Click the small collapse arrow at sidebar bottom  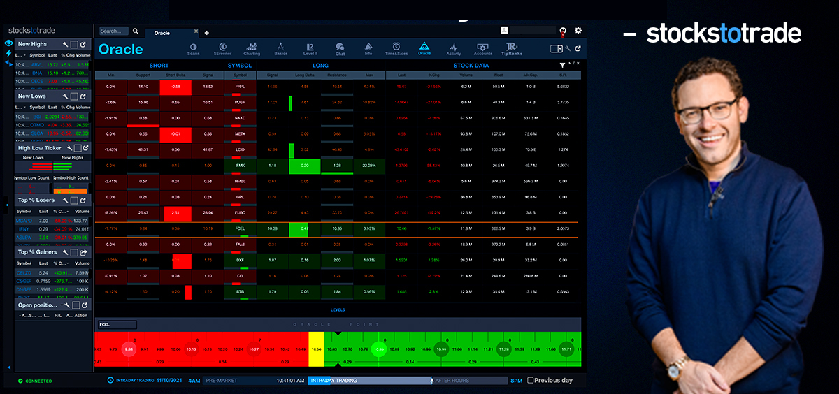pos(9,367)
